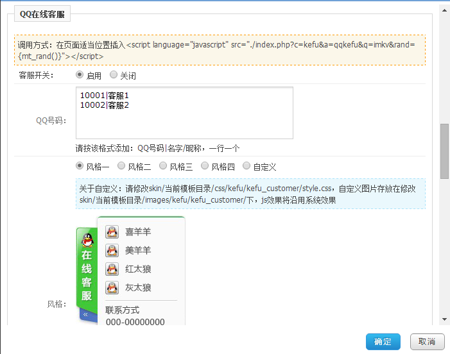Click the vertical scrollbar thumb

click(444, 151)
